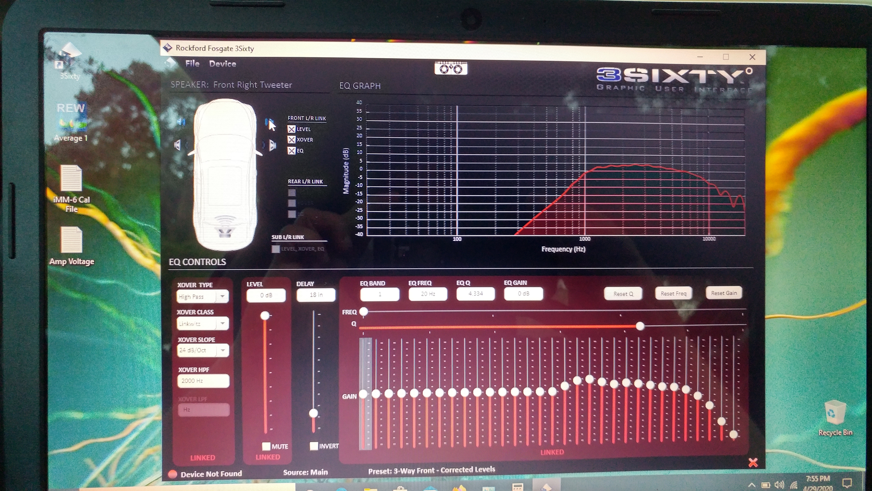Click the LEVEL slider handle
This screenshot has width=872, height=491.
pyautogui.click(x=265, y=316)
